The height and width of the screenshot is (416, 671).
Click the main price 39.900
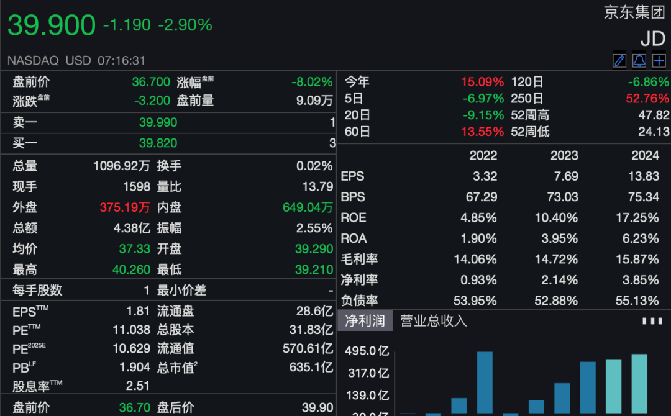(x=52, y=25)
